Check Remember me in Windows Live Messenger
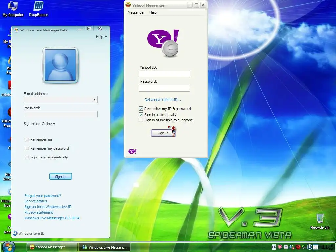 point(27,139)
